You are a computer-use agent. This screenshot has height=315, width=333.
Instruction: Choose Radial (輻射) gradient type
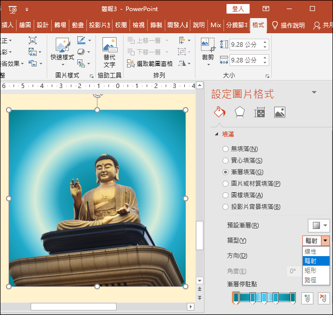pyautogui.click(x=316, y=261)
